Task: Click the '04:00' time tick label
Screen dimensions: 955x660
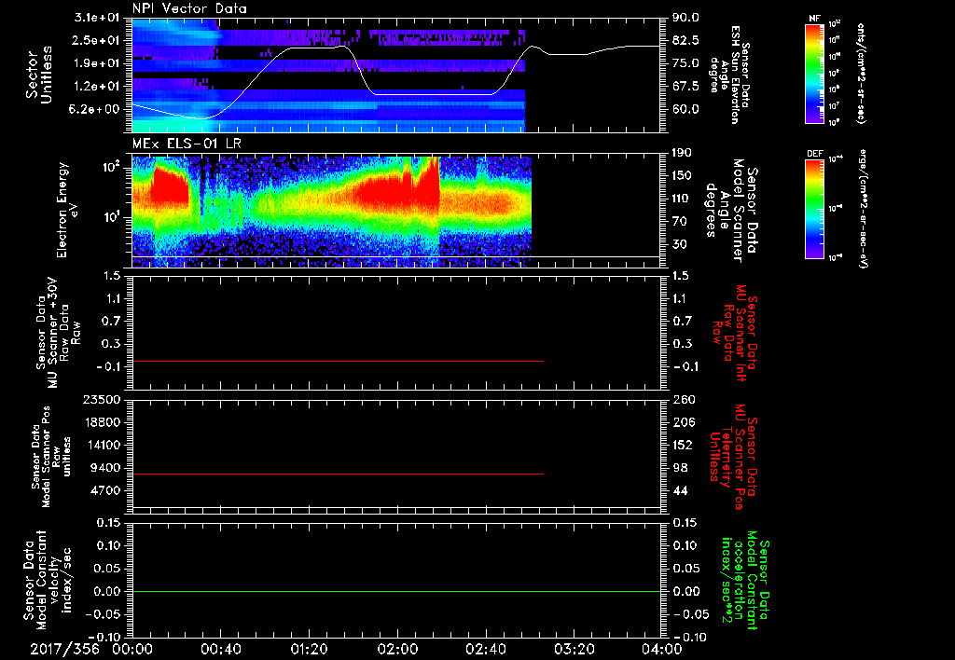Action: 662,650
